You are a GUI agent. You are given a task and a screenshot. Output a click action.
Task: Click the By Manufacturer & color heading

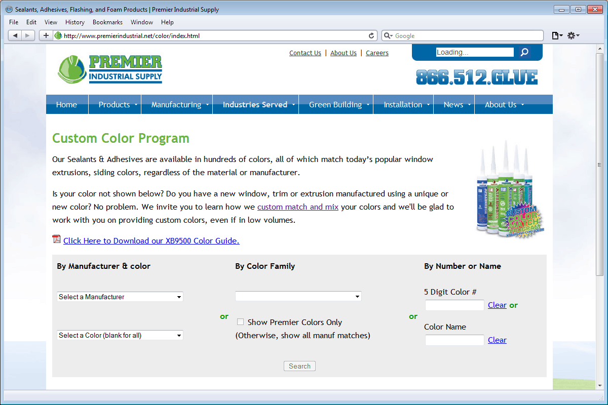tap(104, 266)
